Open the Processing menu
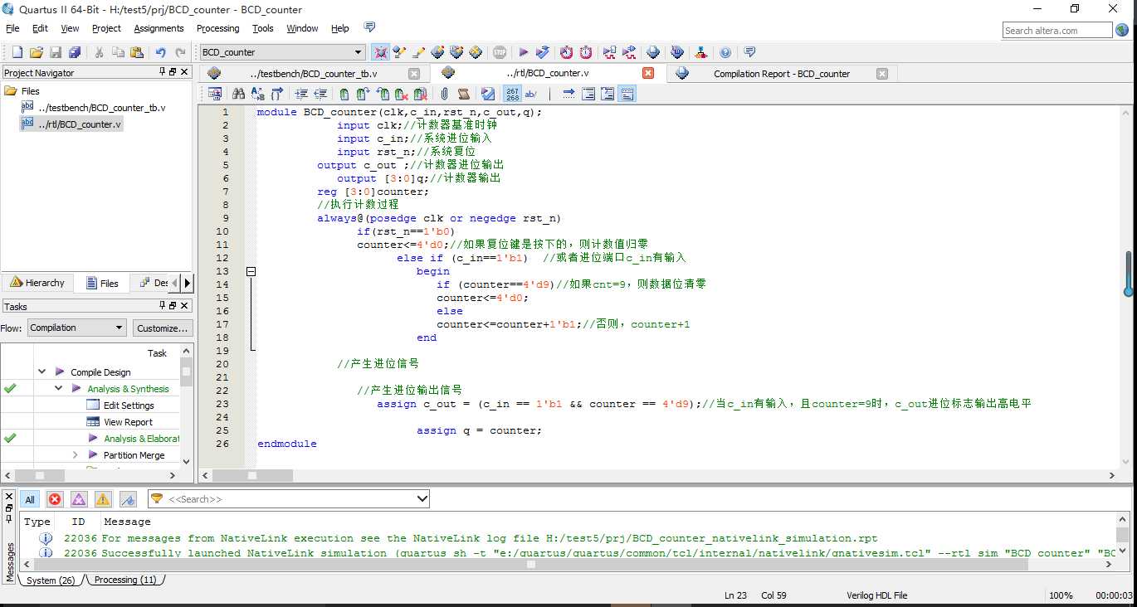The width and height of the screenshot is (1137, 607). (218, 28)
